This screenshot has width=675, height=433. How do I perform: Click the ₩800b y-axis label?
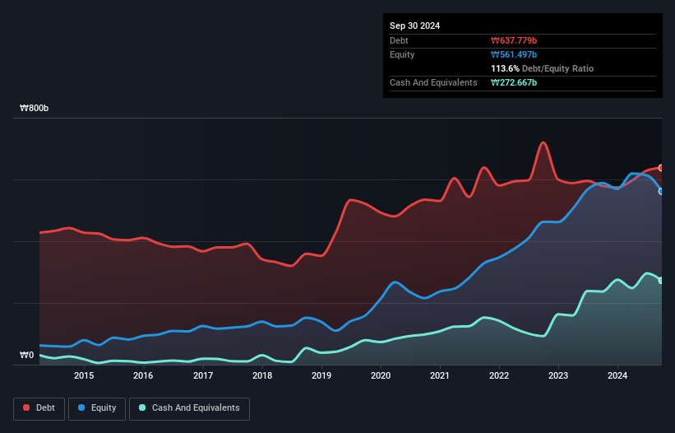34,108
